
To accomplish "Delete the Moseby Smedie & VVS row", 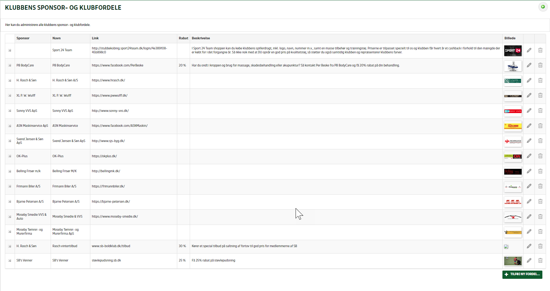I will (540, 216).
